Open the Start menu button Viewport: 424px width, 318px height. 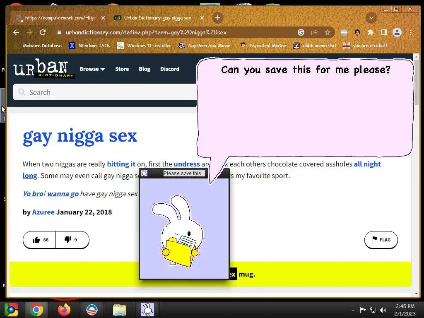pos(11,310)
